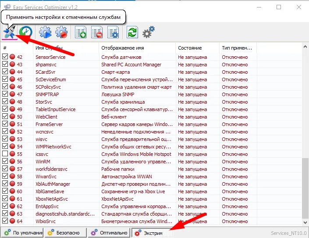
Task: Uncheck the XblGameSave row checkbox
Action: click(5, 191)
